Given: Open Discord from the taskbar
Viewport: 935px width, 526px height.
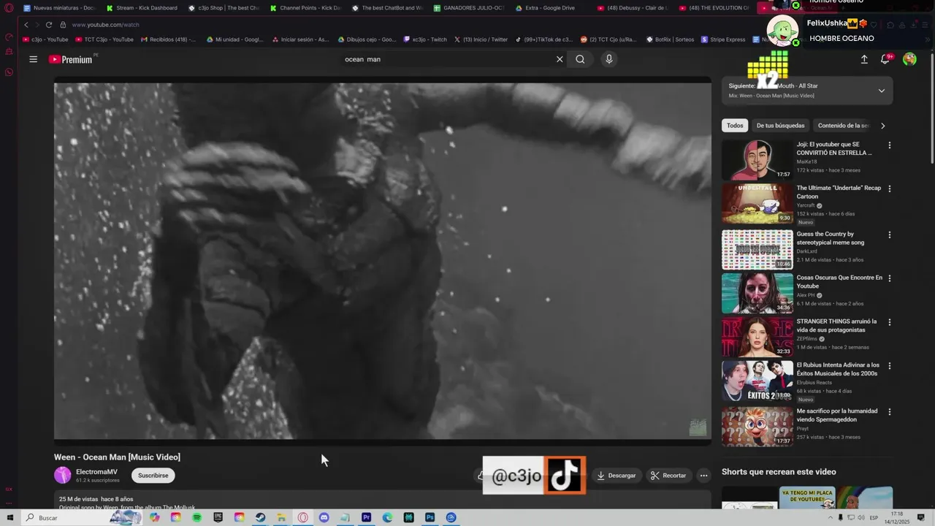Looking at the screenshot, I should [x=324, y=517].
